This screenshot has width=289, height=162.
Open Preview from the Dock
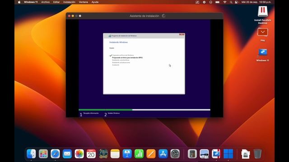(204, 153)
